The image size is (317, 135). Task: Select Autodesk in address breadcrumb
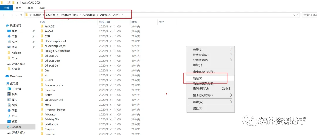point(89,15)
